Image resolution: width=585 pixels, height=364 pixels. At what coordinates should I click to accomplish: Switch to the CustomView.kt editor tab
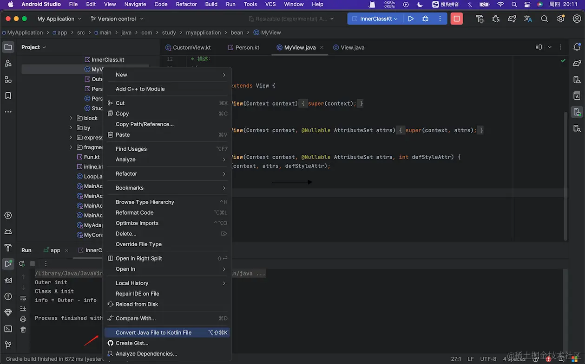(188, 47)
